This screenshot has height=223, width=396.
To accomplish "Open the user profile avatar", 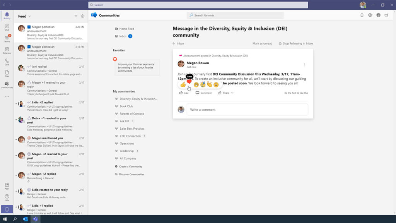I will click(363, 5).
